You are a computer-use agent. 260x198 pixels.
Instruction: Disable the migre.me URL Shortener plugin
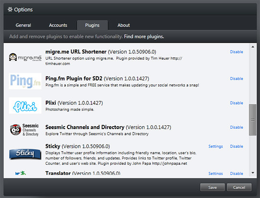pos(236,52)
